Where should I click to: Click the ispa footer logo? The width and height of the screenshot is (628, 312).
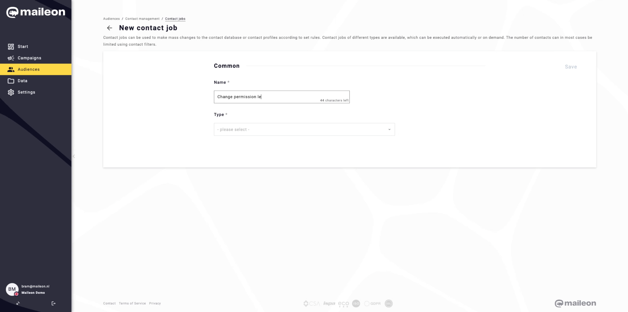(x=329, y=304)
